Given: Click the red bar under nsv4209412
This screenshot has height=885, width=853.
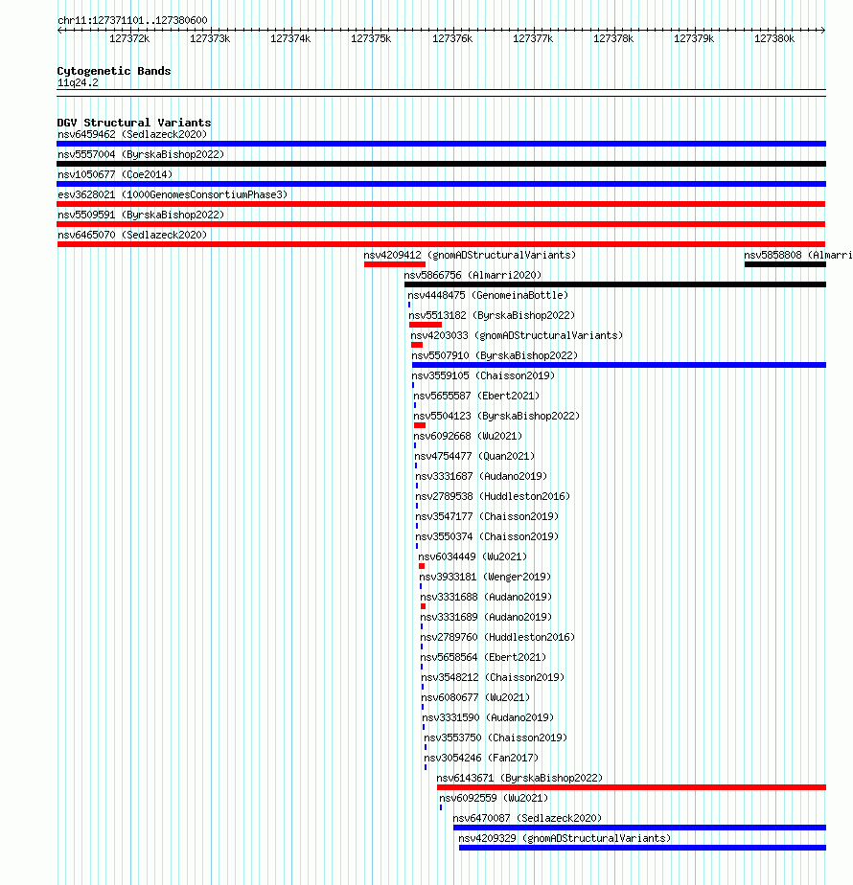Looking at the screenshot, I should click(x=394, y=264).
